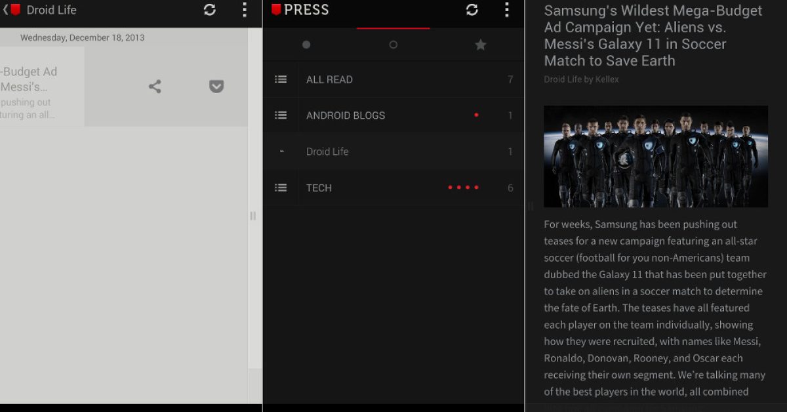Tap the refresh icon in the Droid Life header
The image size is (787, 412).
pos(210,10)
